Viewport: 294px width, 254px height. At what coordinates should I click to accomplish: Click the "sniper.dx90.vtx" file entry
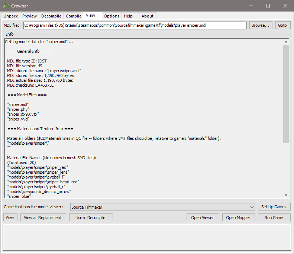tap(23, 114)
